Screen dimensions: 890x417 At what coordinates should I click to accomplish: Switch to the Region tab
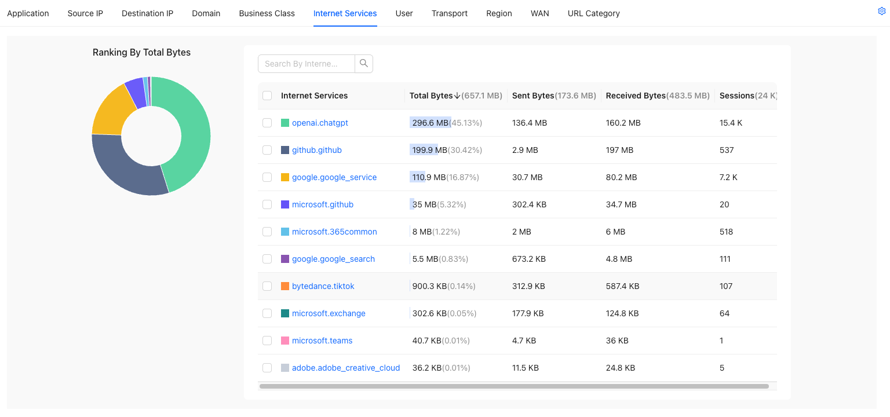pos(499,13)
